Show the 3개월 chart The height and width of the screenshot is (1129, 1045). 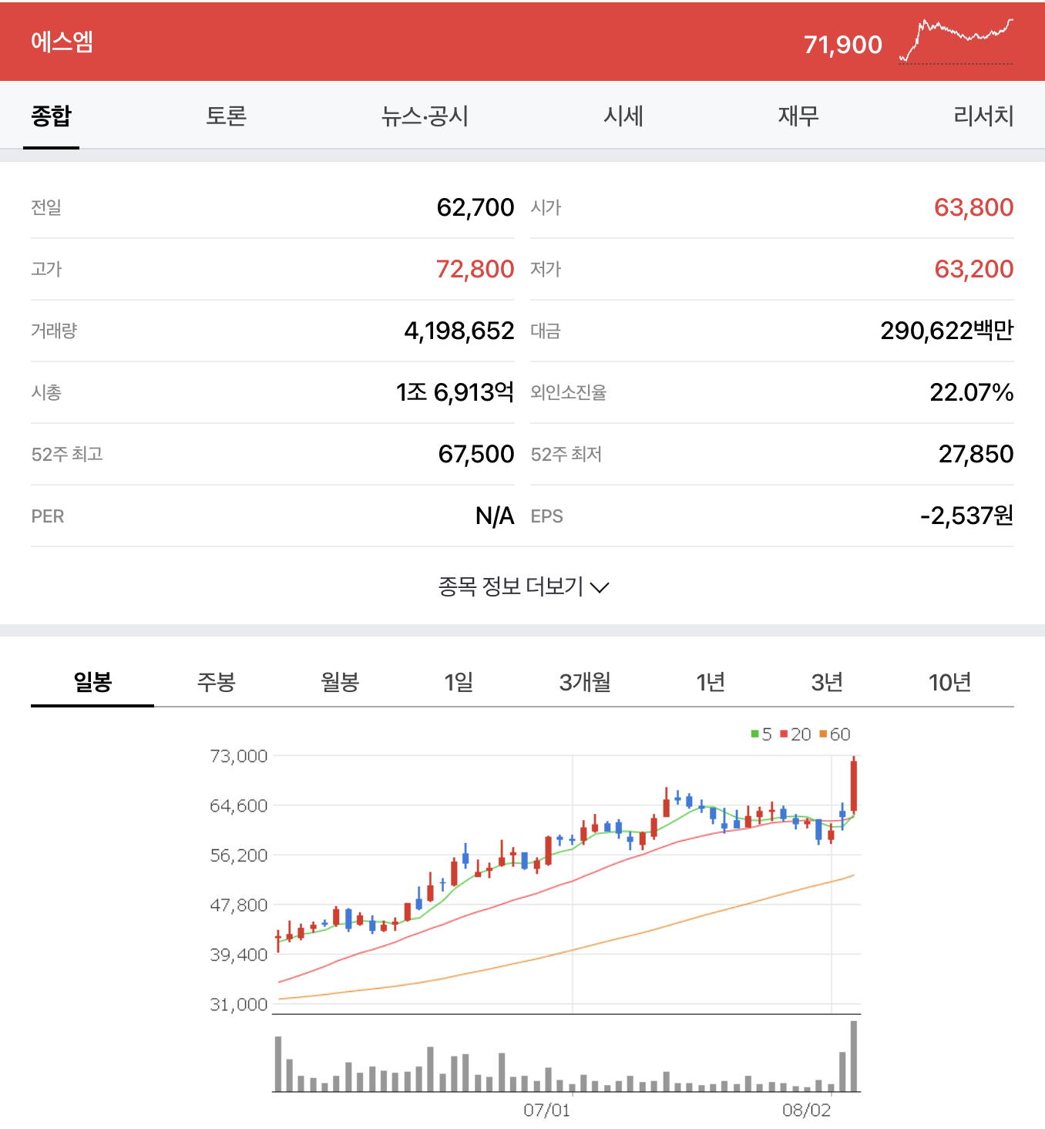pyautogui.click(x=585, y=682)
